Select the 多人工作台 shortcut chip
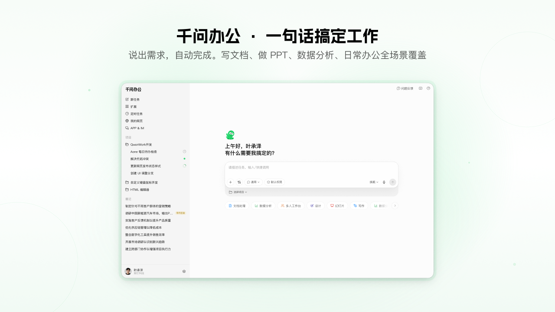This screenshot has width=555, height=312. (291, 206)
